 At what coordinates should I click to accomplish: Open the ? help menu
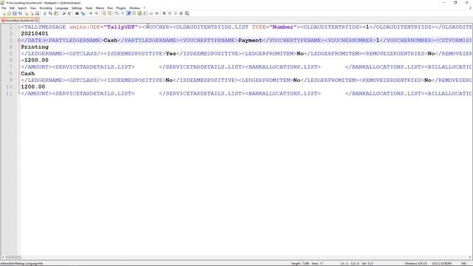[144, 8]
